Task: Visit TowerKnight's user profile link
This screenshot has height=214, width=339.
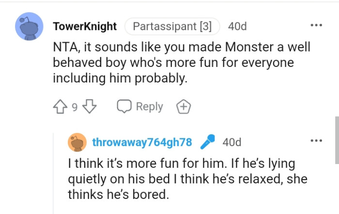Action: 84,26
